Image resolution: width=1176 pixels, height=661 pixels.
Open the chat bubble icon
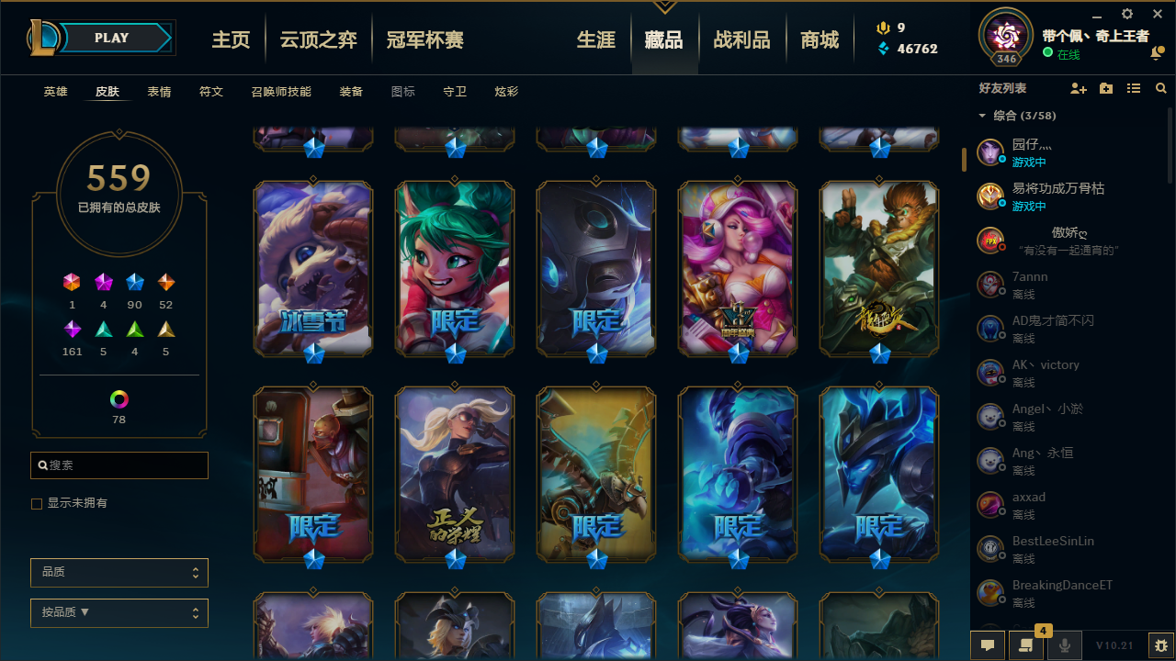pos(988,645)
